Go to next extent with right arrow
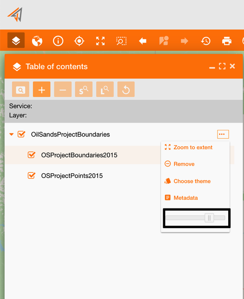 tap(184, 41)
